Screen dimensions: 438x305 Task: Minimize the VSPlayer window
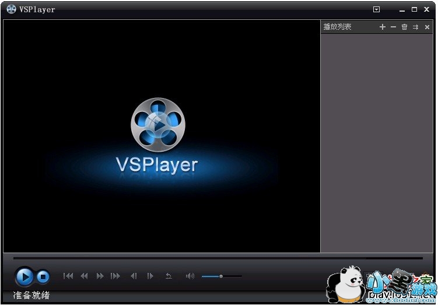point(402,10)
